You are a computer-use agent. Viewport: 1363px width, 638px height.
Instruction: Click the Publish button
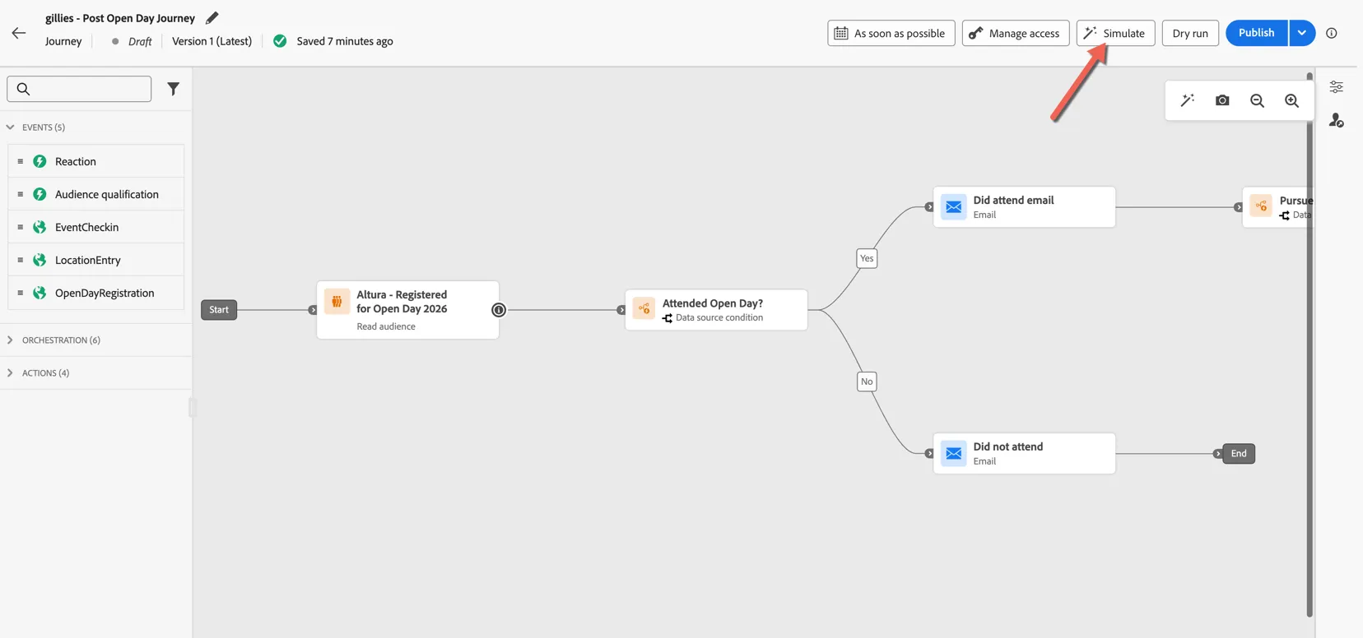1256,33
